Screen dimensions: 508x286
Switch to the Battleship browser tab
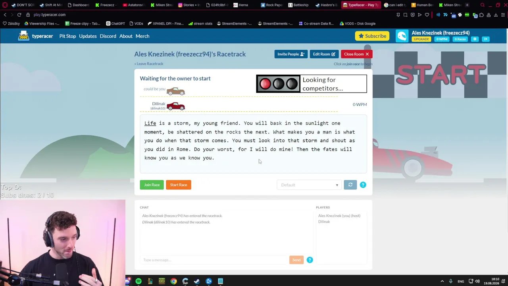click(298, 5)
